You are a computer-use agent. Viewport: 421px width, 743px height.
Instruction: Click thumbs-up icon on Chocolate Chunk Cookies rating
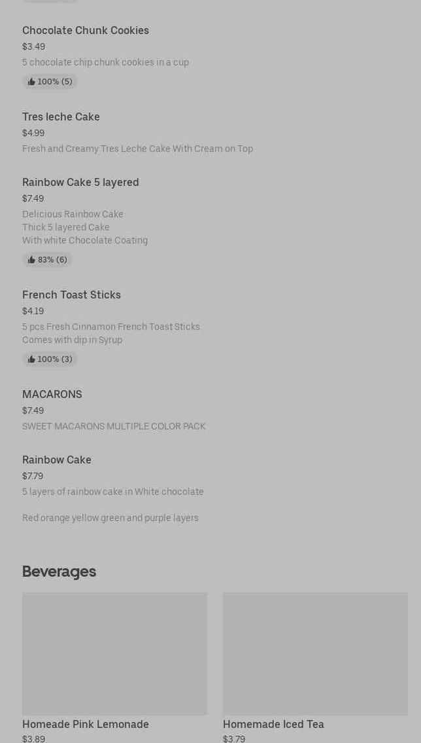31,82
